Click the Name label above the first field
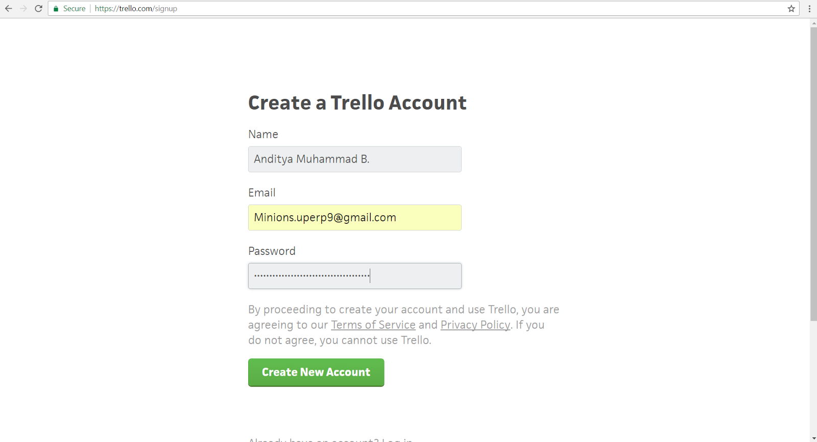 pyautogui.click(x=263, y=134)
